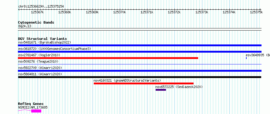Click ruler position 125367k
Viewport: 270px width, 114px height.
pos(37,12)
